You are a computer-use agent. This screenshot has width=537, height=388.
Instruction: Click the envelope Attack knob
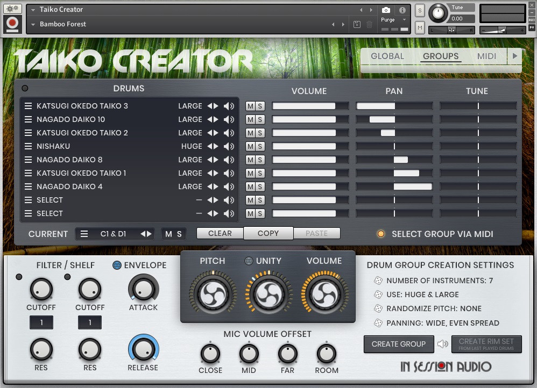click(143, 290)
